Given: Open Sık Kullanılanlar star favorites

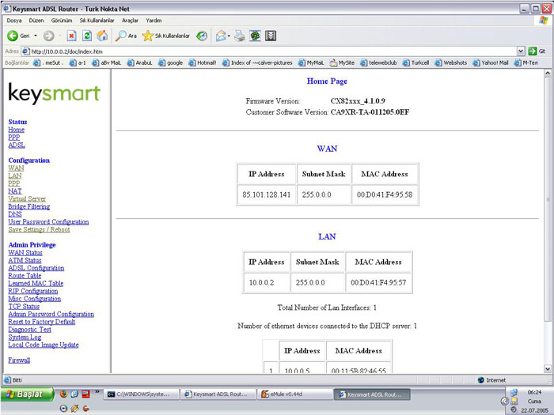Looking at the screenshot, I should (165, 36).
